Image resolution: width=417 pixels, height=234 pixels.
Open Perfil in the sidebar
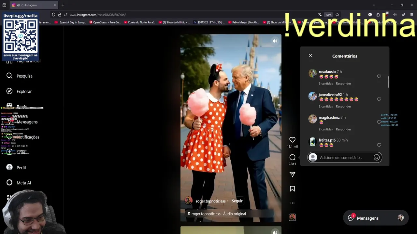tap(21, 168)
